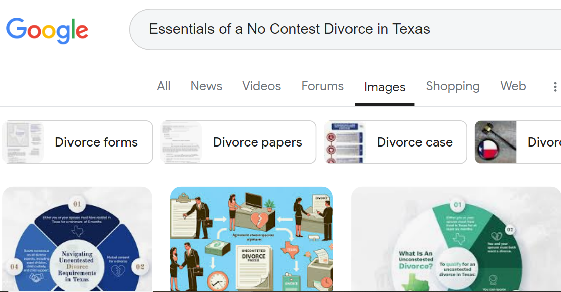Select the Forums tab
The height and width of the screenshot is (292, 561).
pyautogui.click(x=322, y=86)
